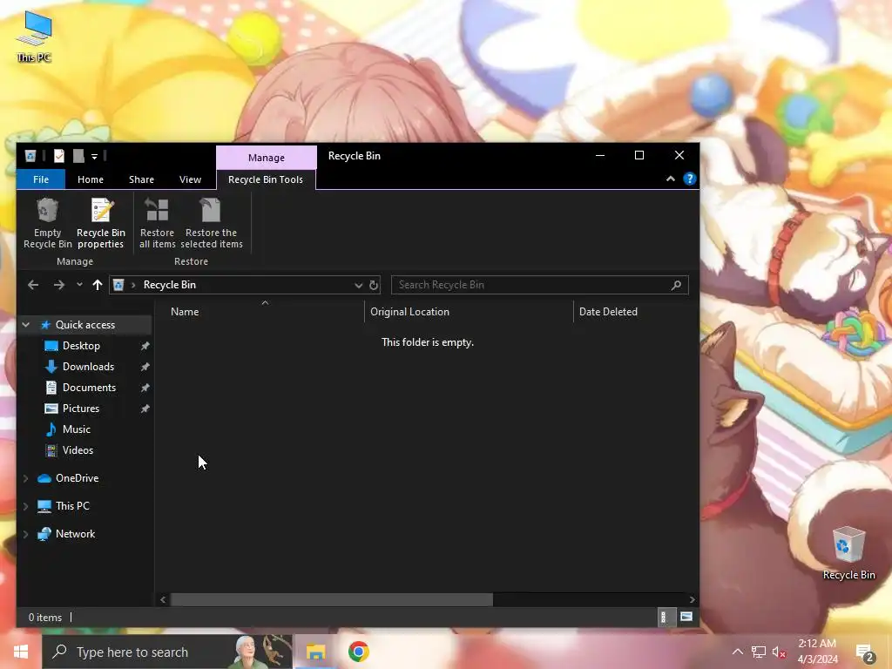Viewport: 892px width, 669px height.
Task: Click the New folder quick toolbar icon
Action: point(78,156)
